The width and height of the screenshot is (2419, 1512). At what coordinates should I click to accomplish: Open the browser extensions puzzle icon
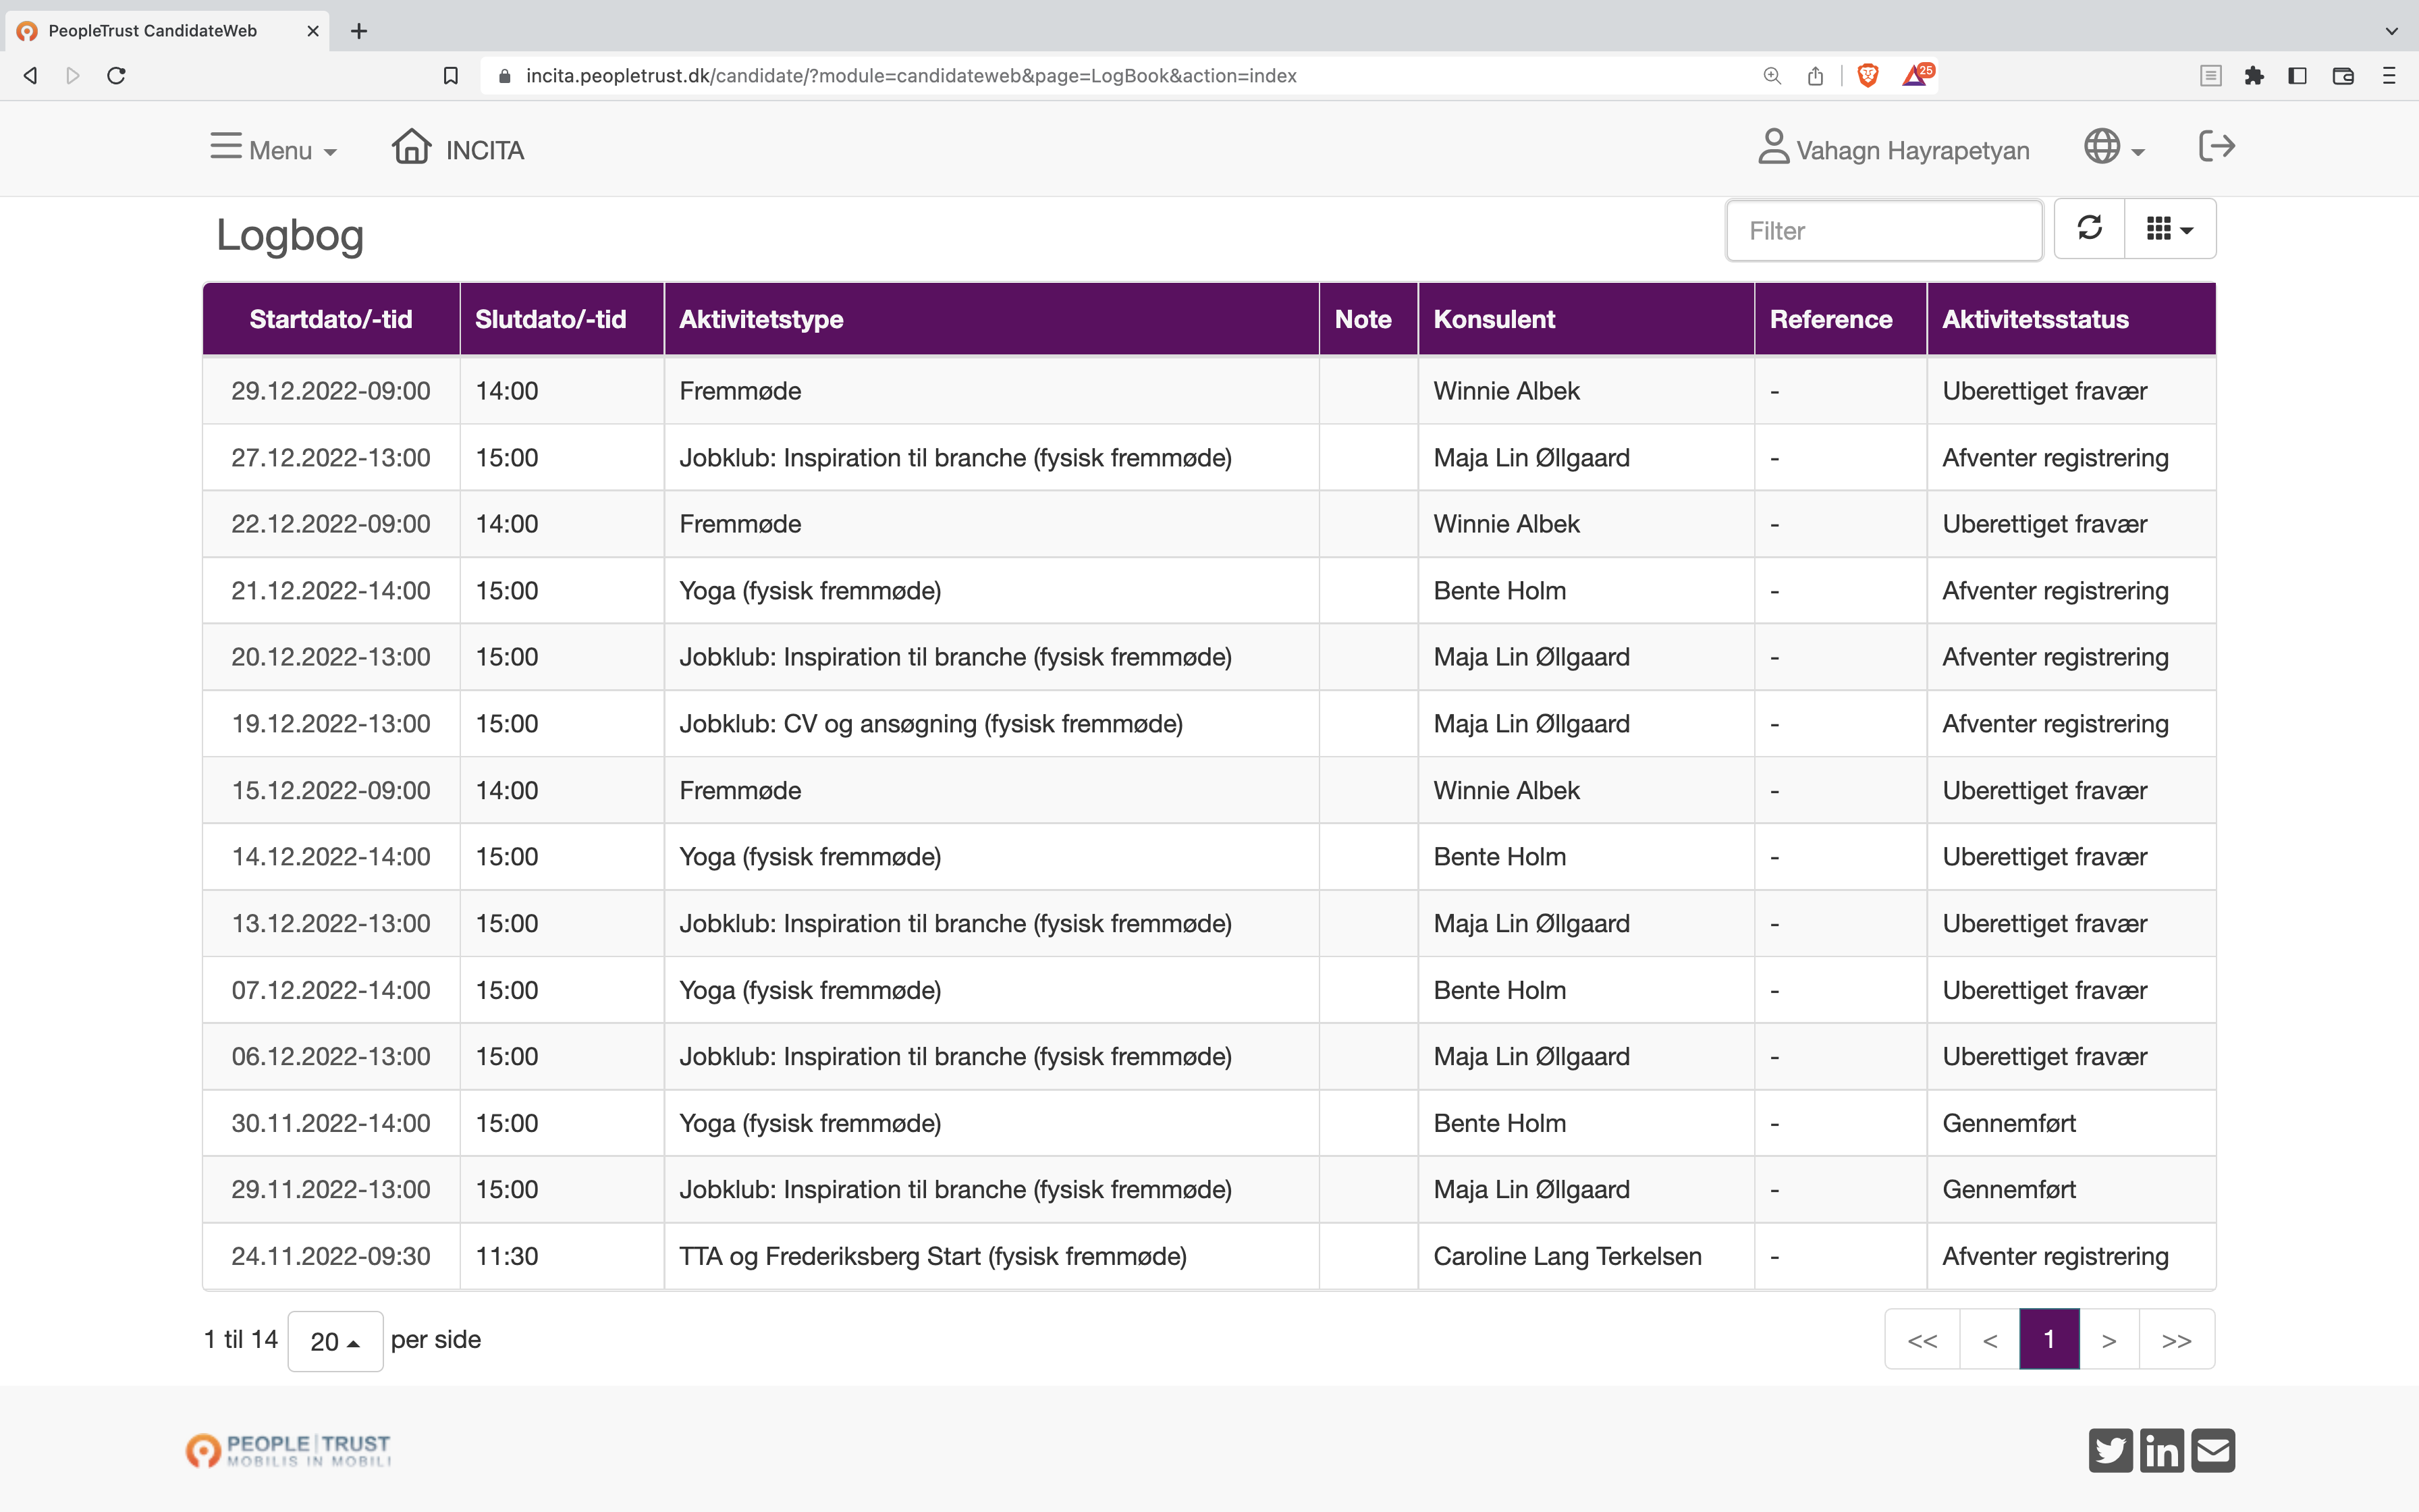point(2253,76)
